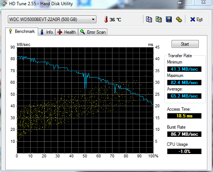Click the Average transfer rate value box

click(184, 96)
